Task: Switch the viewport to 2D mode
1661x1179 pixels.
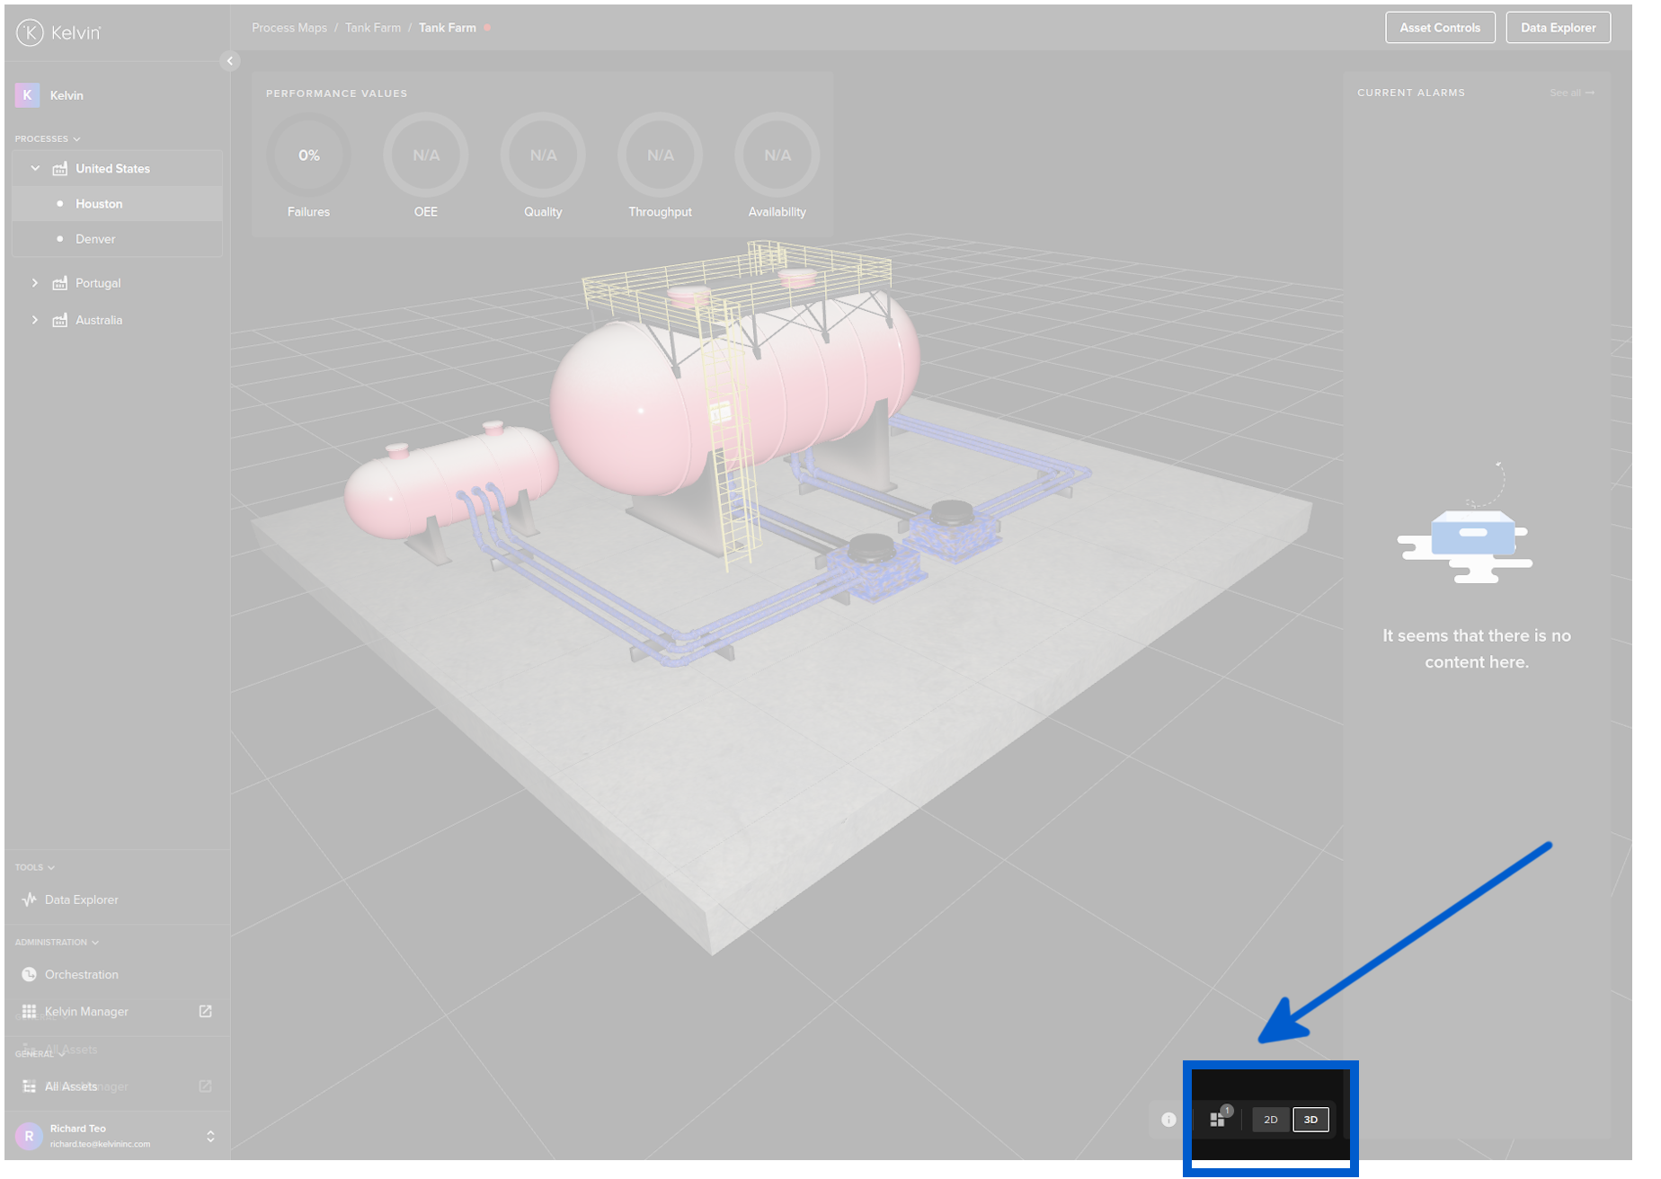Action: pyautogui.click(x=1271, y=1120)
